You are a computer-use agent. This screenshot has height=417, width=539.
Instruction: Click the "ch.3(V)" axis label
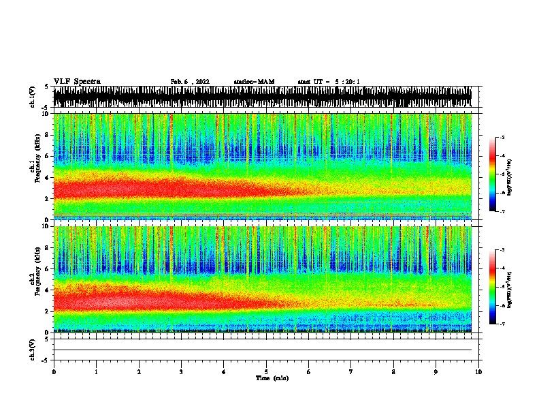(32, 350)
